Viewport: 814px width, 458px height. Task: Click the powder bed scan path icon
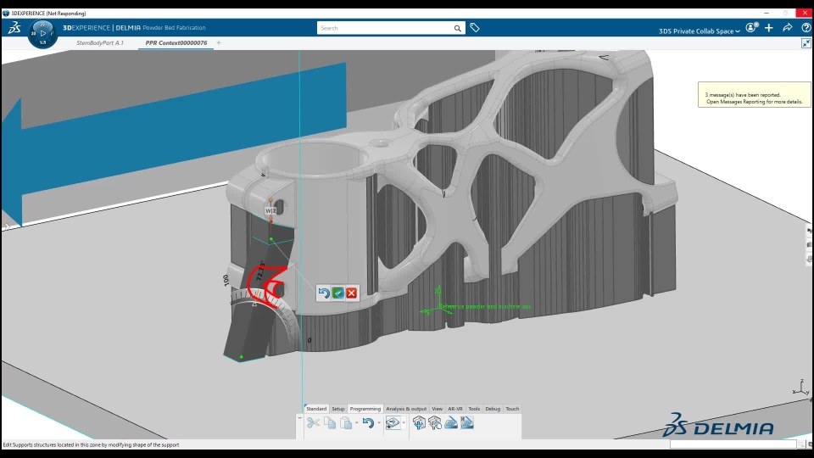[x=450, y=423]
